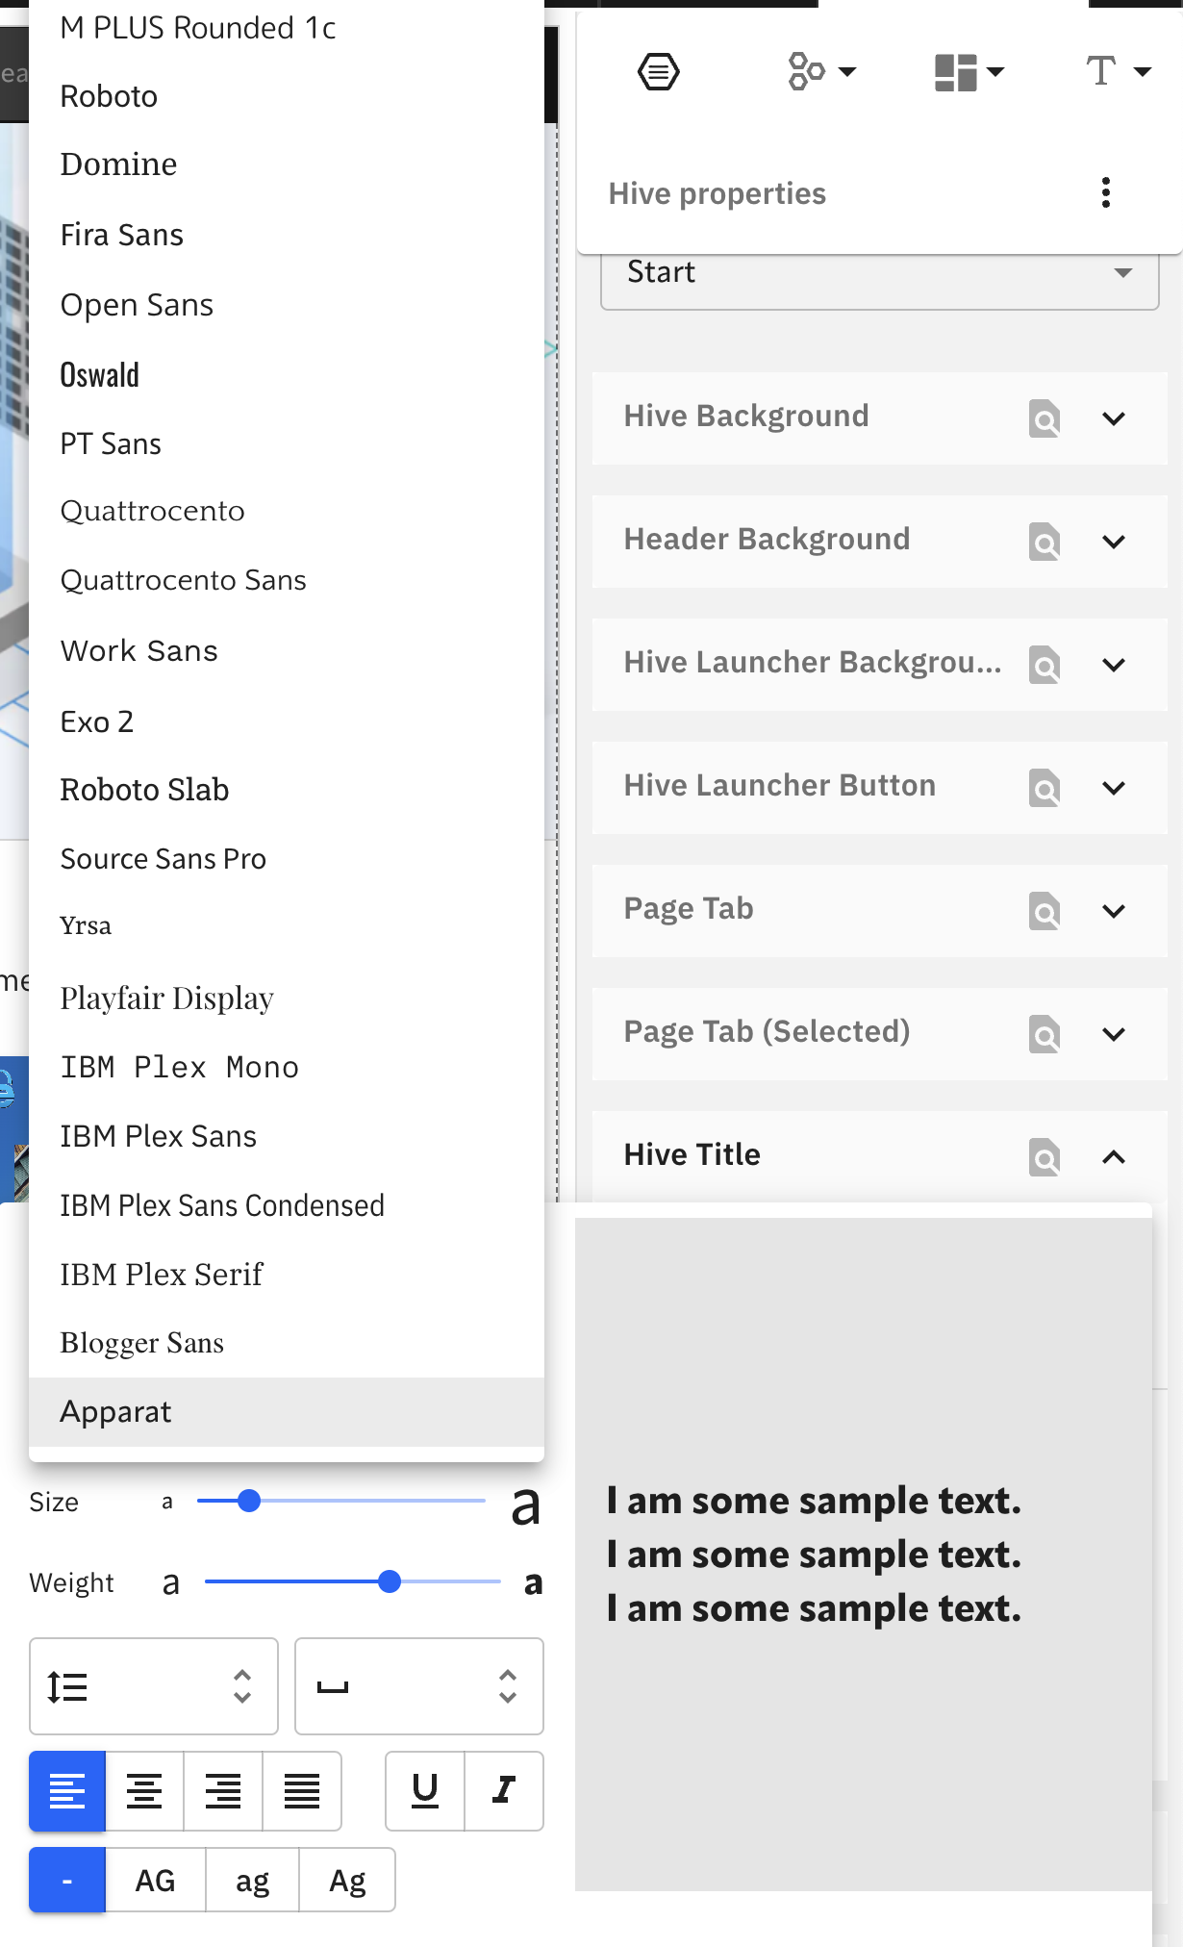1183x1947 pixels.
Task: Select the Source Sans Pro font
Action: (287, 859)
